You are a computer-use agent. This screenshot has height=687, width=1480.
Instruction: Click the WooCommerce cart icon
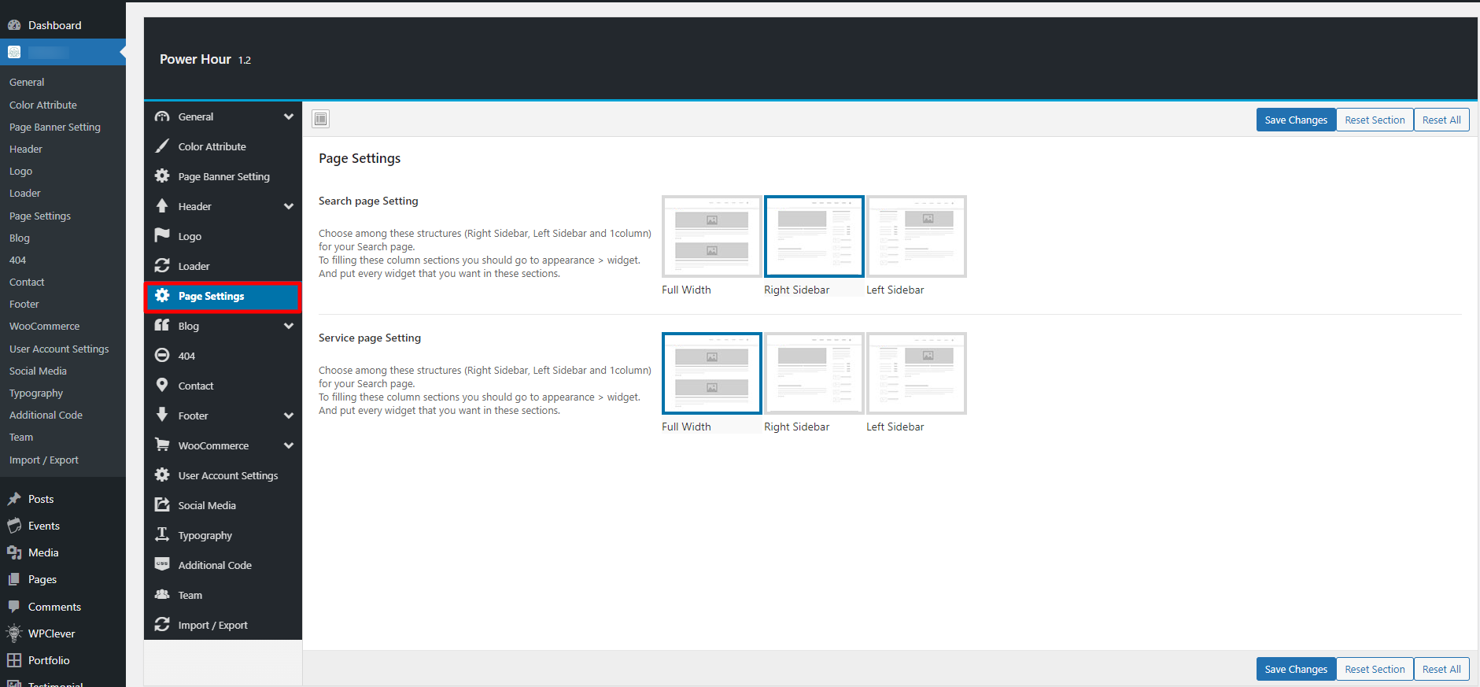pos(162,445)
